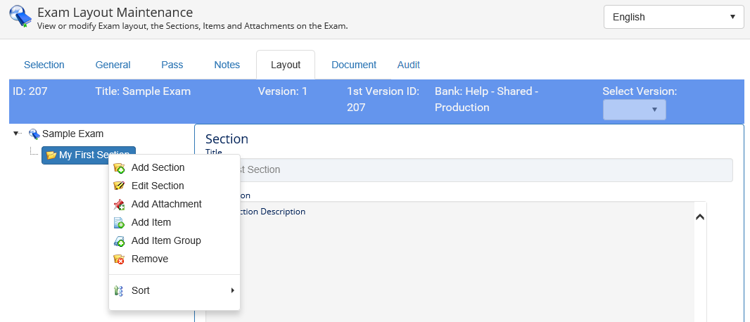Click the description scrollbar up arrow
Screen dimensions: 750x322
(x=699, y=217)
